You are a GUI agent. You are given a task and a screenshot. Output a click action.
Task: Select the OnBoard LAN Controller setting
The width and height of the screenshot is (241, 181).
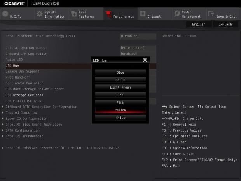26,54
